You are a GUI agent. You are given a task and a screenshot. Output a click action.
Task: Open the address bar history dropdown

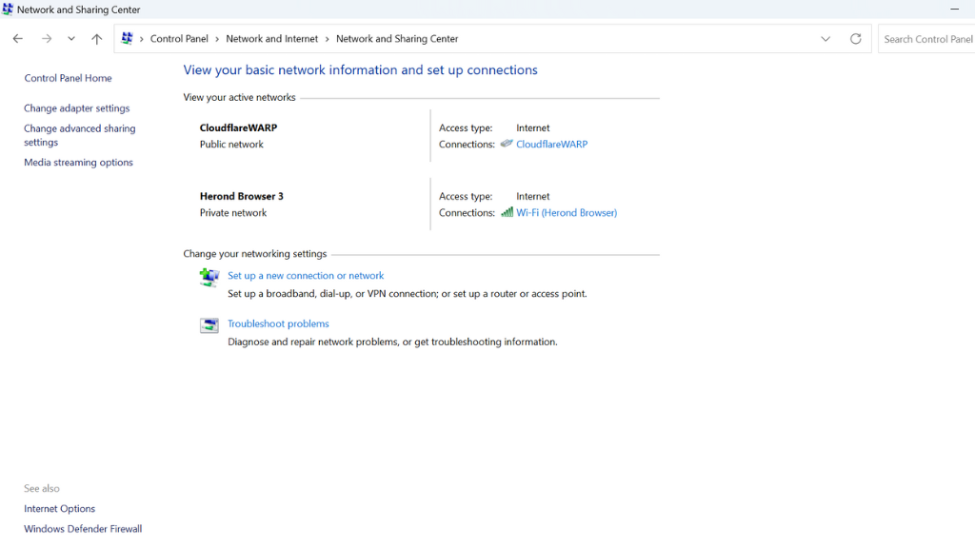[826, 38]
